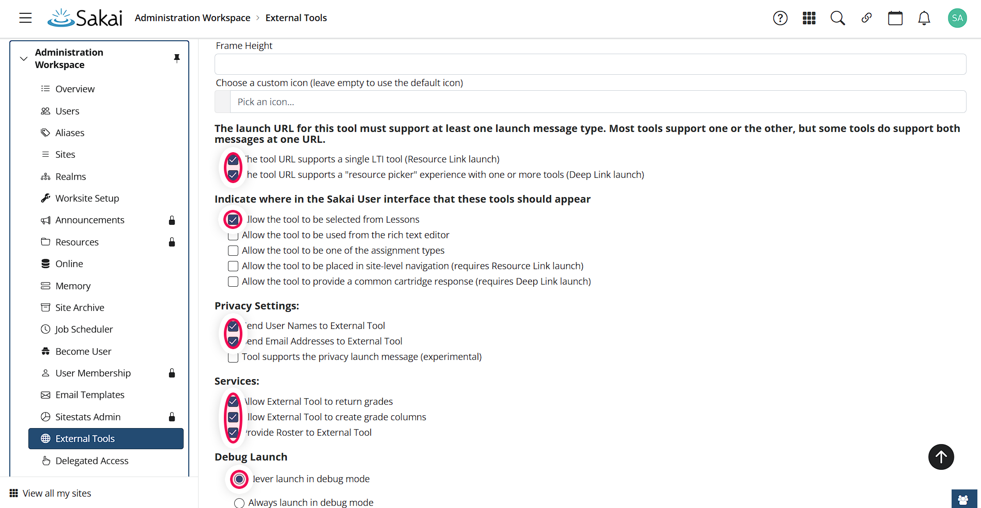Open the search magnifier in the header
The image size is (981, 508).
[837, 18]
